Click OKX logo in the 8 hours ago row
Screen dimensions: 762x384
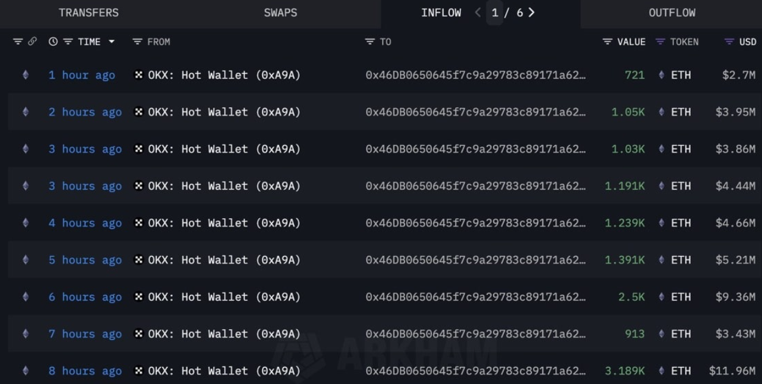point(139,371)
